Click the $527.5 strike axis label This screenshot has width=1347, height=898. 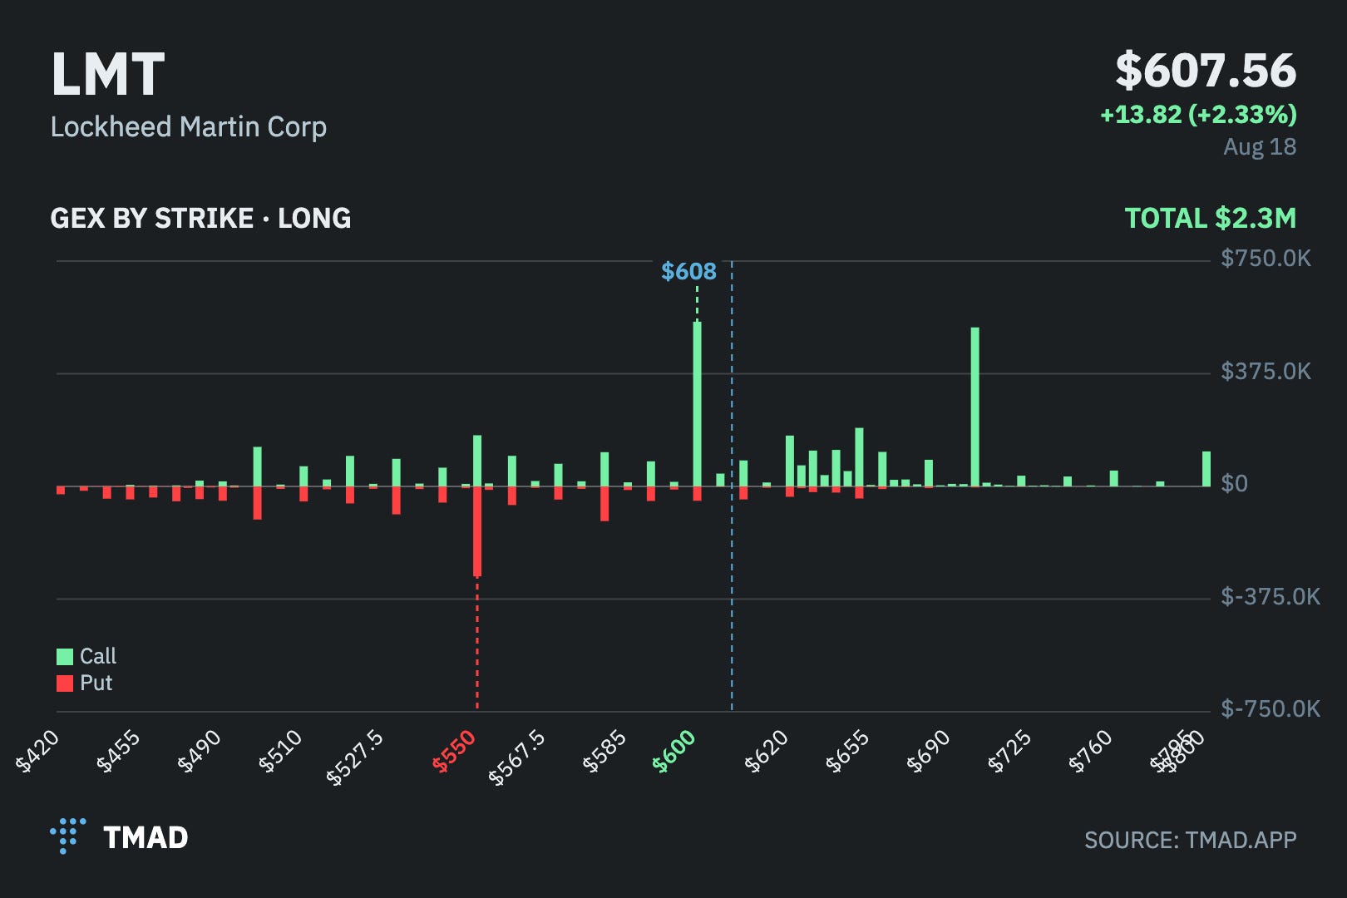[355, 757]
